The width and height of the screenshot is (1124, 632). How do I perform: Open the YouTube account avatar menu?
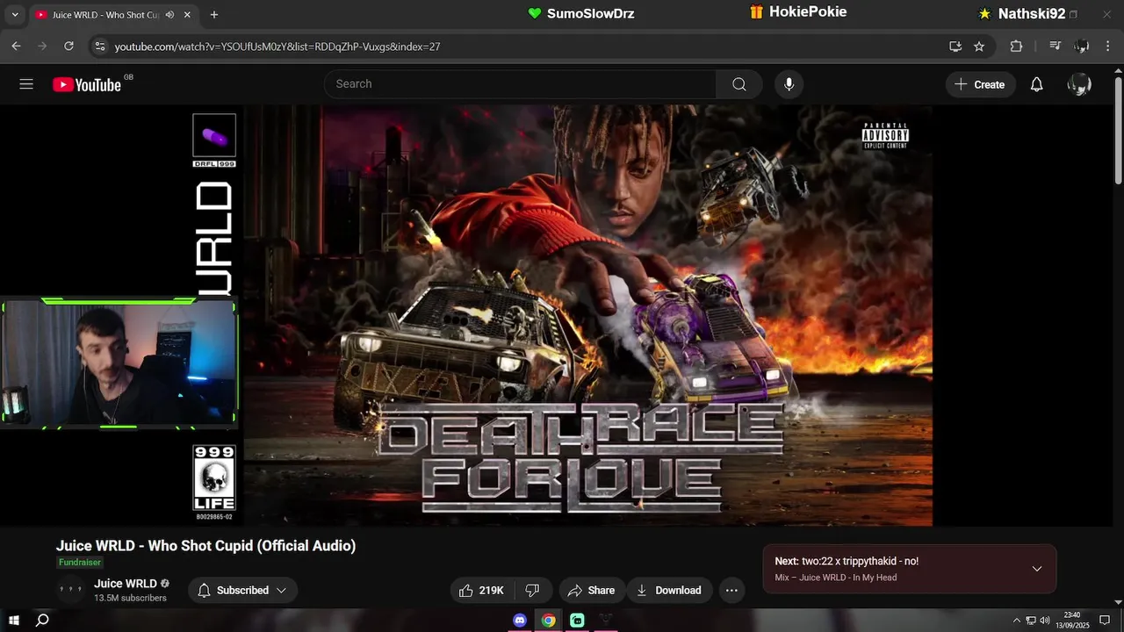point(1079,84)
